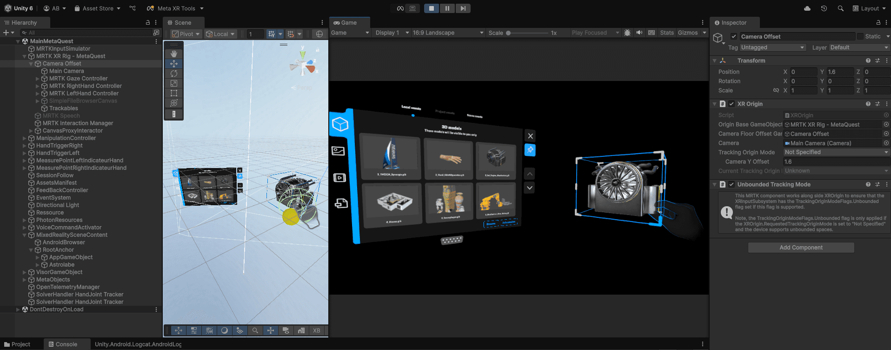Open the sliders overlay settings at Scene bottom
891x350 pixels.
click(x=194, y=330)
